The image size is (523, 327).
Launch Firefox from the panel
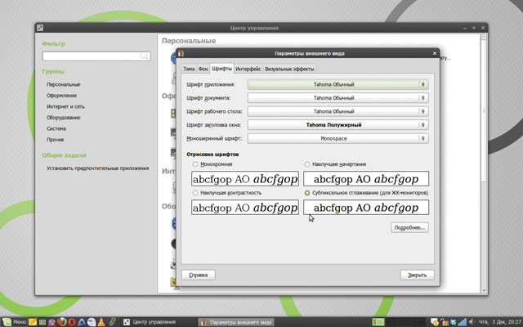[x=60, y=321]
